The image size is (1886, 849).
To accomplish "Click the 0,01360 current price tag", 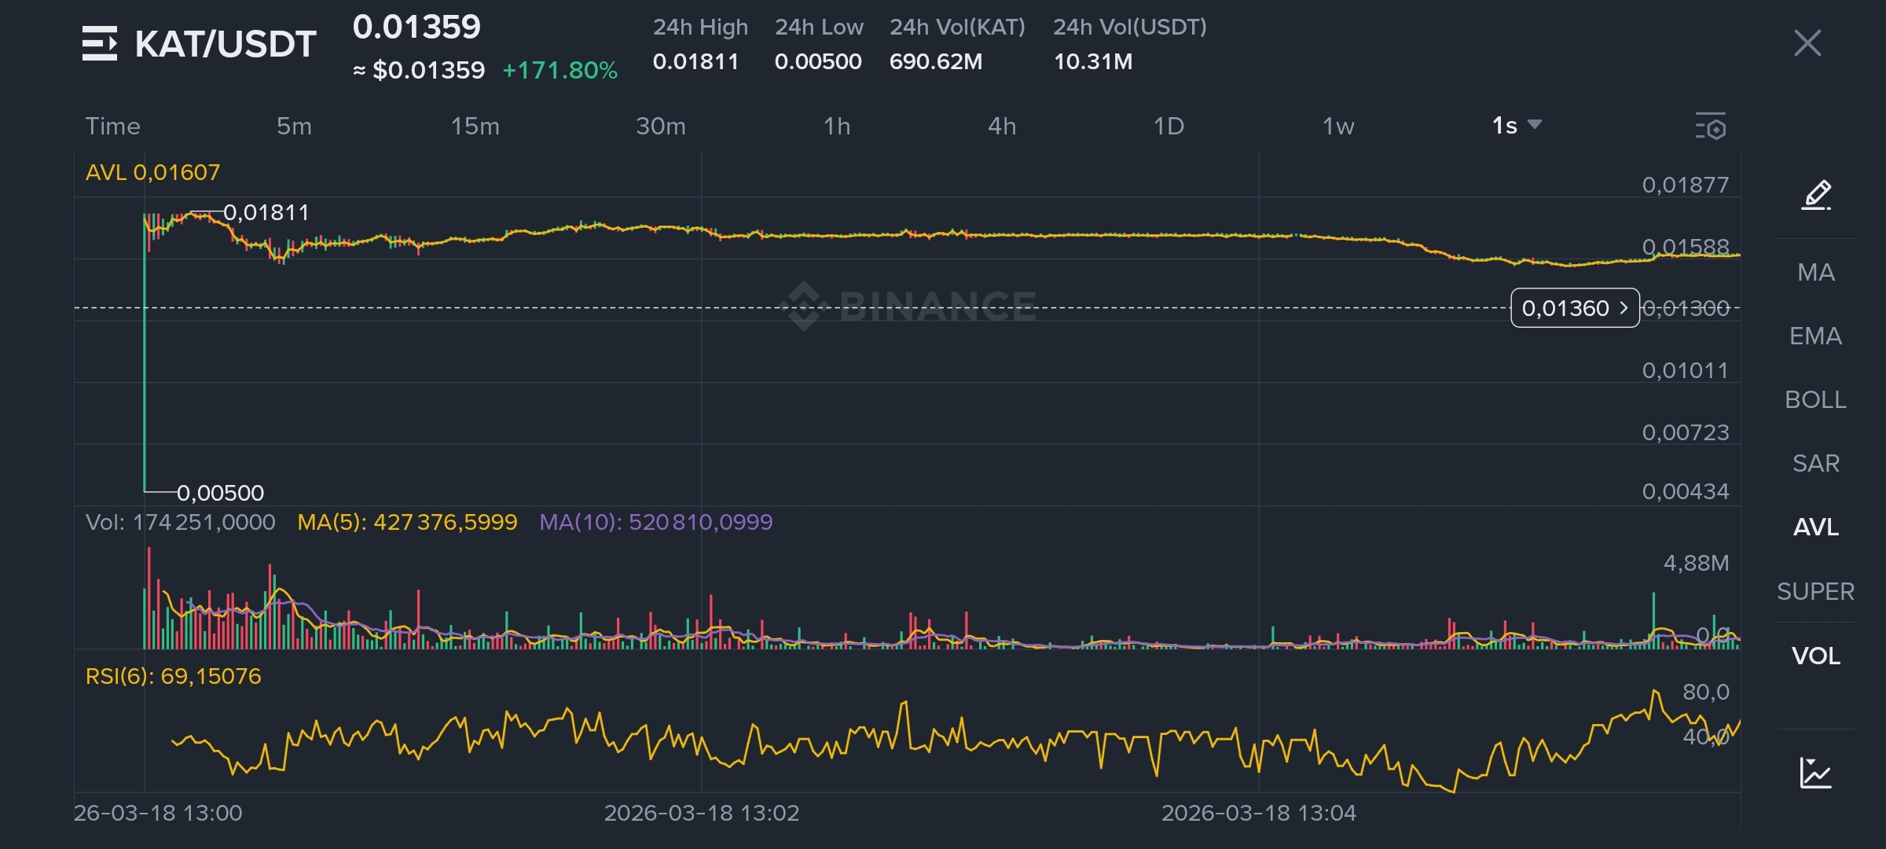I will [1575, 308].
